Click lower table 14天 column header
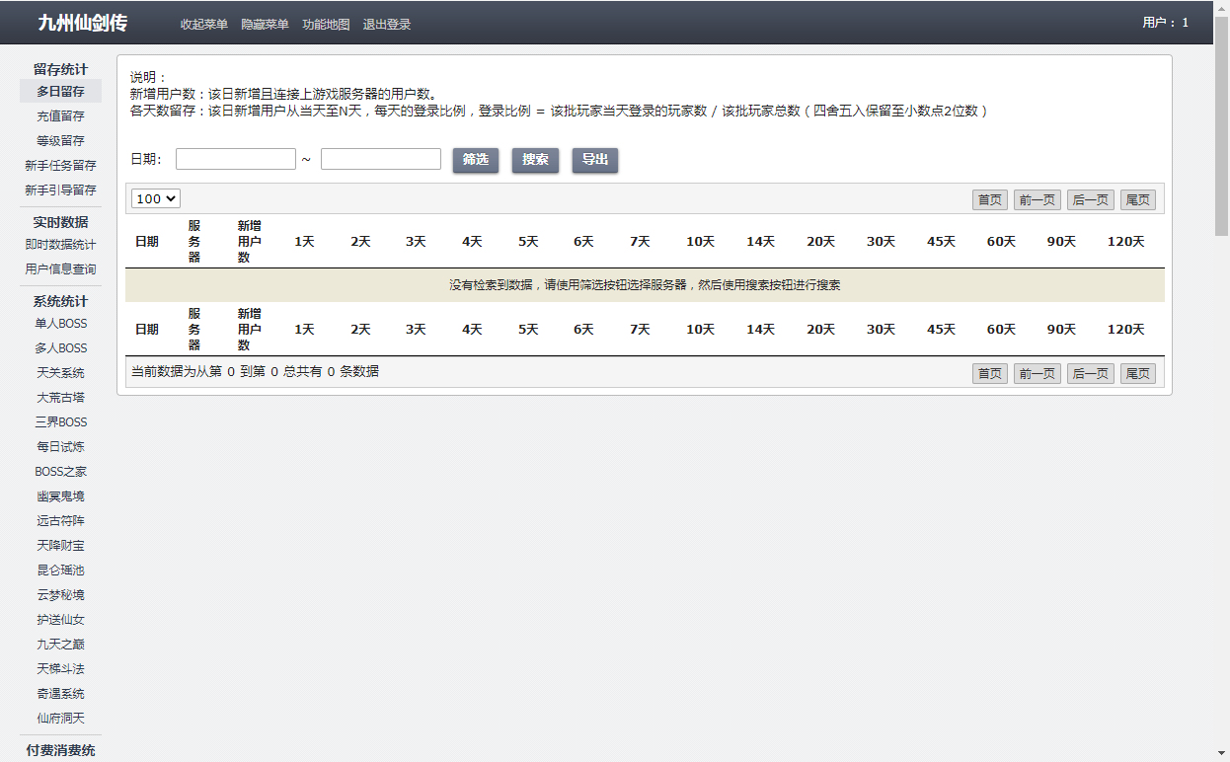The width and height of the screenshot is (1230, 762). (x=760, y=330)
